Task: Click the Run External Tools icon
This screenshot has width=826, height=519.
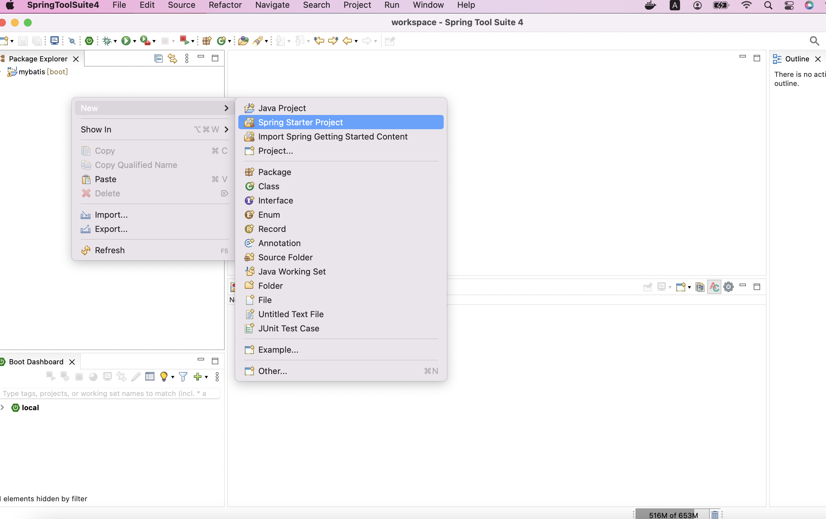Action: [145, 41]
